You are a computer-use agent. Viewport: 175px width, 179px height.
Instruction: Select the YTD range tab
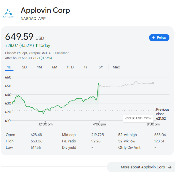coord(70,67)
